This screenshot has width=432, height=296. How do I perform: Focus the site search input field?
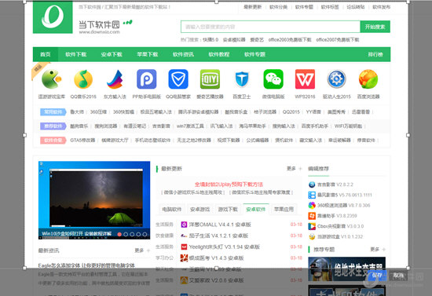[x=270, y=27]
